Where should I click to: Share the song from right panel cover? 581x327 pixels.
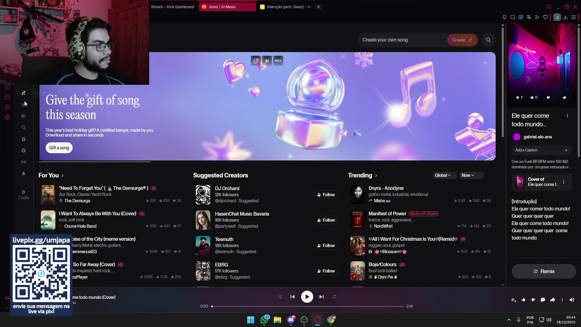click(x=564, y=97)
